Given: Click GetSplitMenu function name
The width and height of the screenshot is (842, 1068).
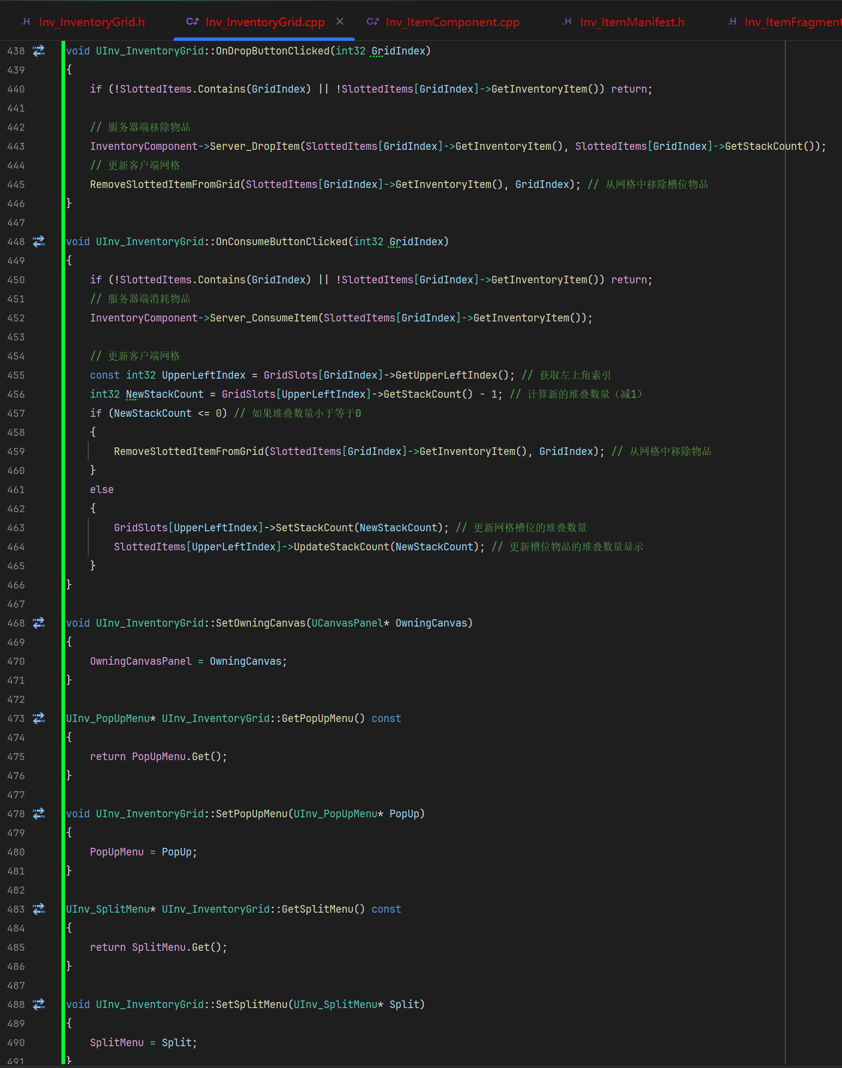Looking at the screenshot, I should (x=318, y=909).
